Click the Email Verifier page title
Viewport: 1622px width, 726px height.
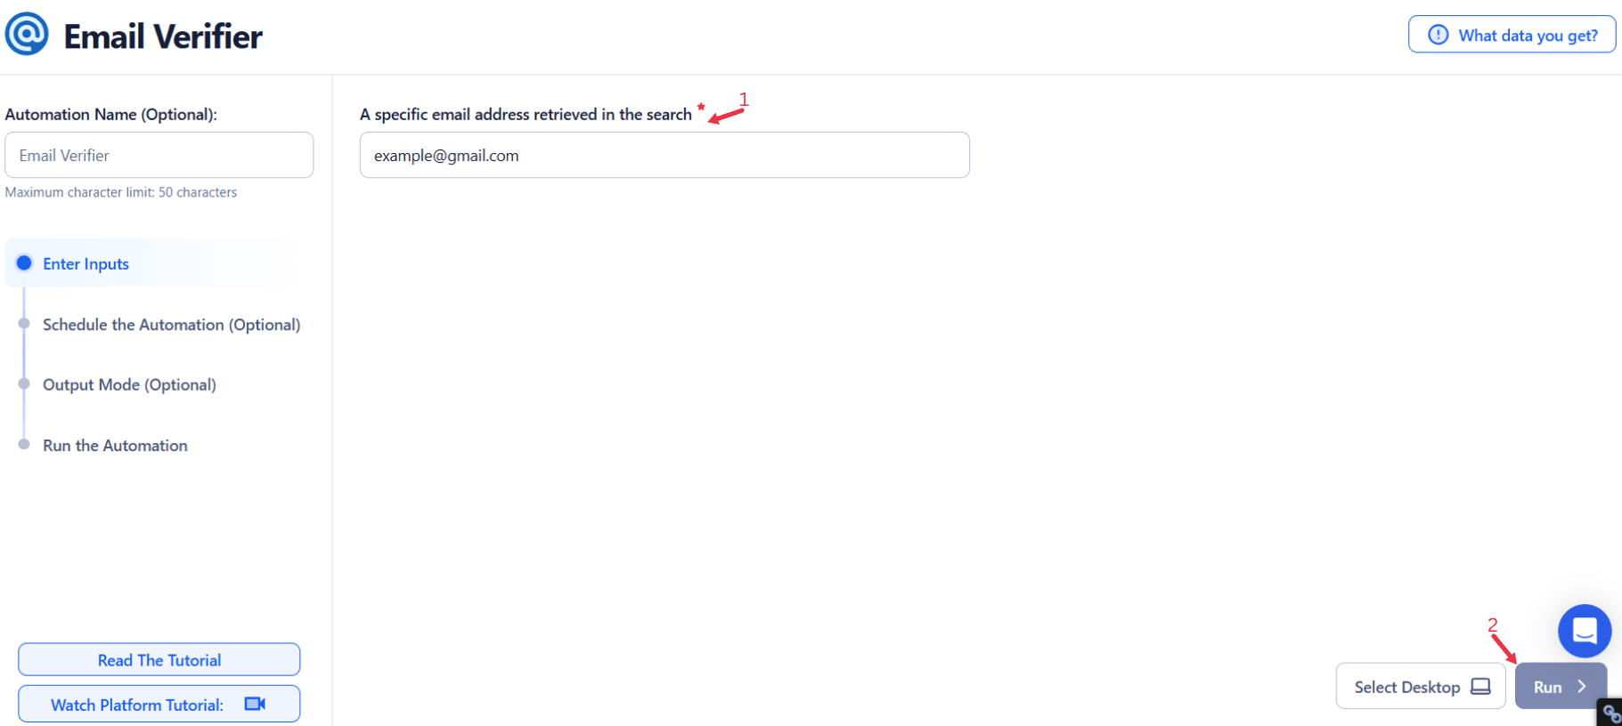tap(163, 36)
